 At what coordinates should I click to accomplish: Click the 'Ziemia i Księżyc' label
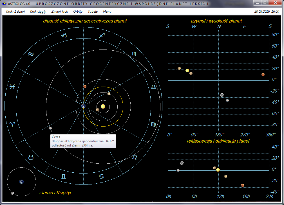[x=55, y=193]
